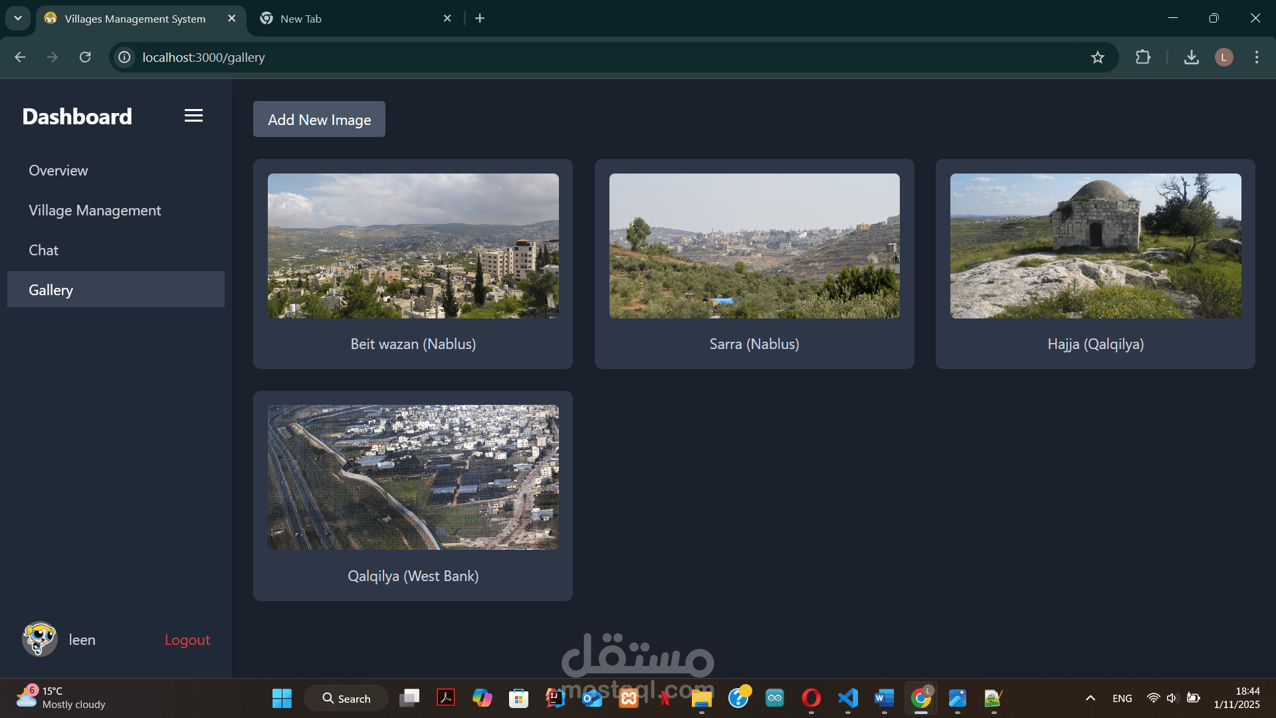The image size is (1276, 718).
Task: Go back to previous page
Action: click(20, 57)
